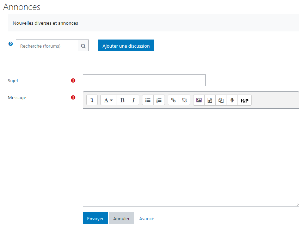308x228 pixels.
Task: Insert H5P content
Action: (x=245, y=100)
